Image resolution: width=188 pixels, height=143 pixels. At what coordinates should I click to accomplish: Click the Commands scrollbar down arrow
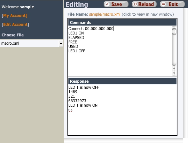tap(174, 73)
